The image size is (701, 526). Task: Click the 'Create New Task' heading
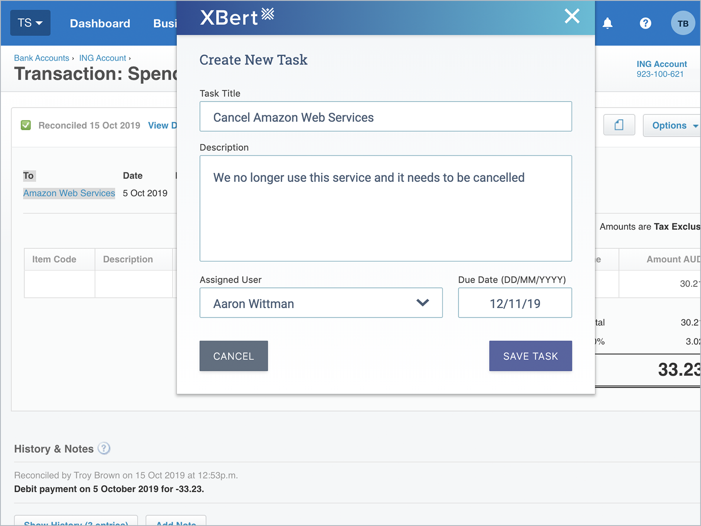[x=253, y=60]
